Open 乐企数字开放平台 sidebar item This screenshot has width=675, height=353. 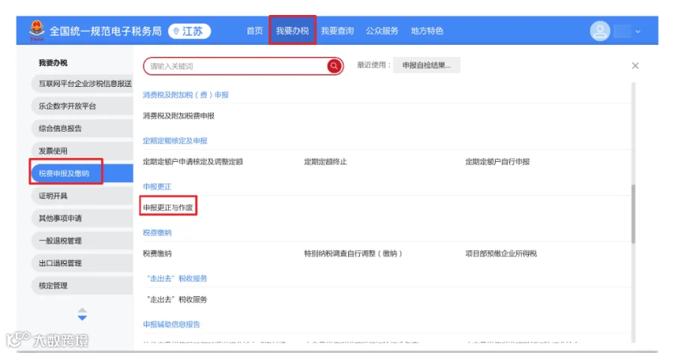pyautogui.click(x=82, y=106)
